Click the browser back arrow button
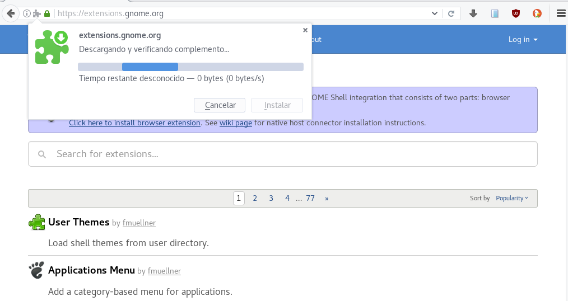Viewport: 568px width, 301px height. (11, 14)
